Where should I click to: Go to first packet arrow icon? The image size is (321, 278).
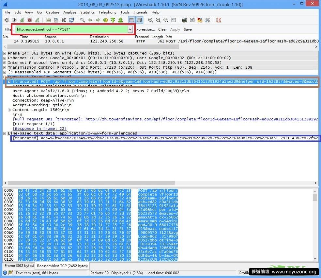(113, 20)
